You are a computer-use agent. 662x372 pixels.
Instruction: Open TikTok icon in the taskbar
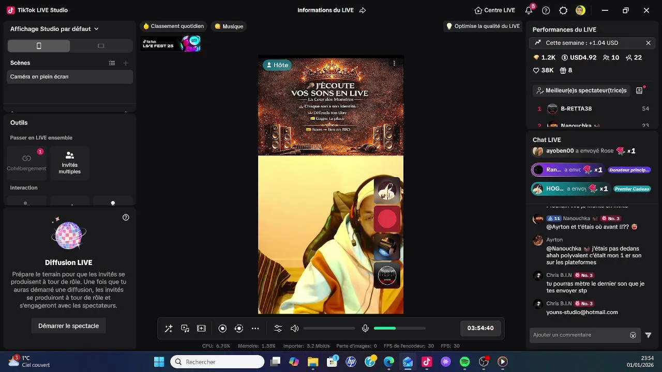click(x=427, y=362)
